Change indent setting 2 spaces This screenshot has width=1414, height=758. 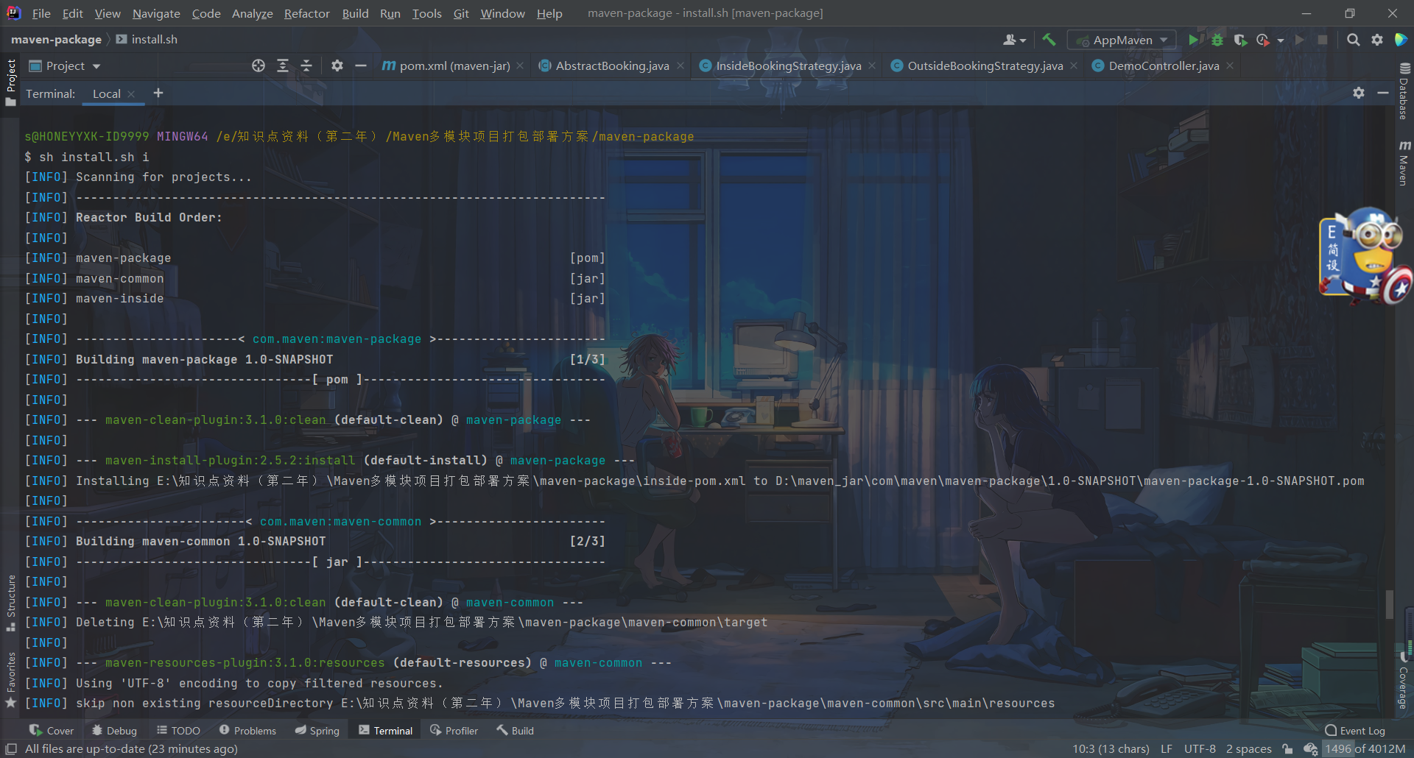(x=1248, y=748)
